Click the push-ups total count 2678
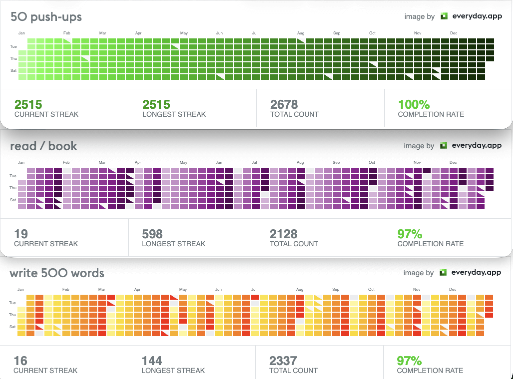This screenshot has height=379, width=513. [284, 105]
